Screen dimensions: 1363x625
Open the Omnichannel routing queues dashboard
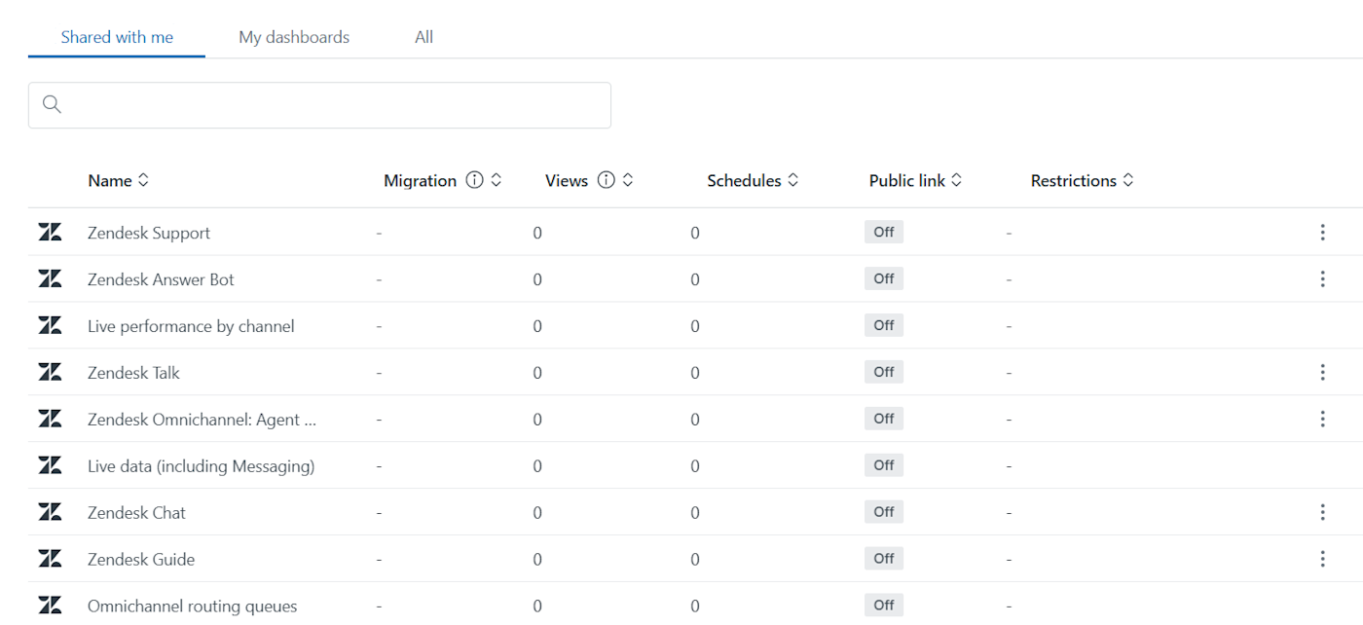pyautogui.click(x=193, y=607)
